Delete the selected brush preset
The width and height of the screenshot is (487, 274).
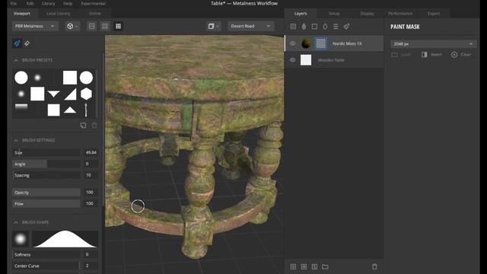[94, 125]
